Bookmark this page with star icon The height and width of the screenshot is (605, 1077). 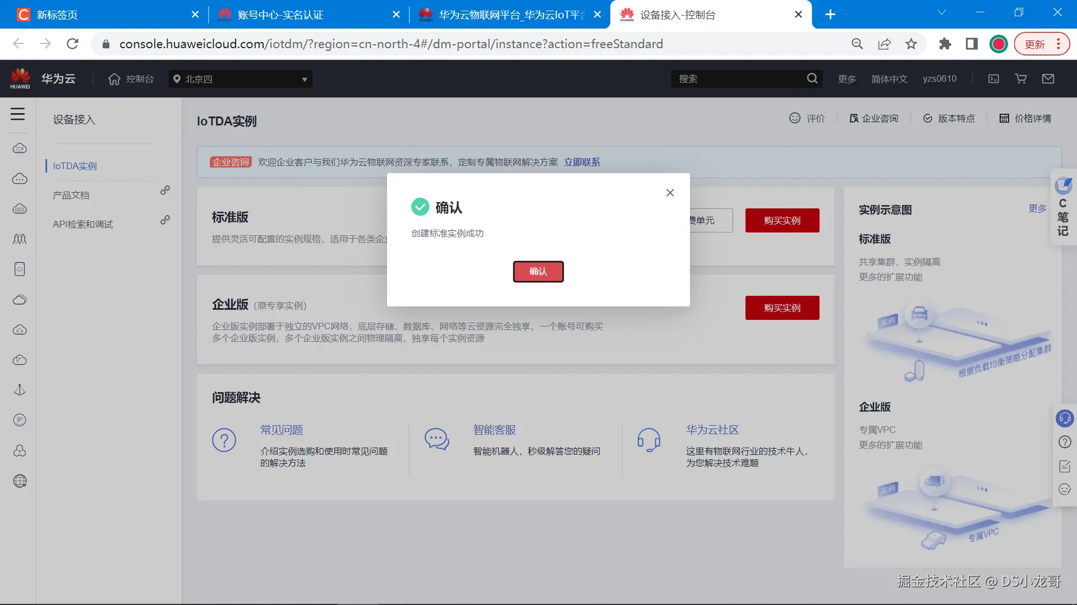911,44
